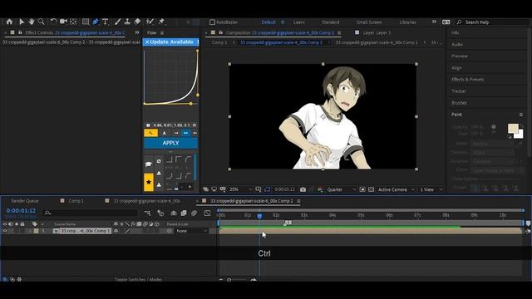
Task: Select the Unified Camera tool
Action: pos(63,22)
